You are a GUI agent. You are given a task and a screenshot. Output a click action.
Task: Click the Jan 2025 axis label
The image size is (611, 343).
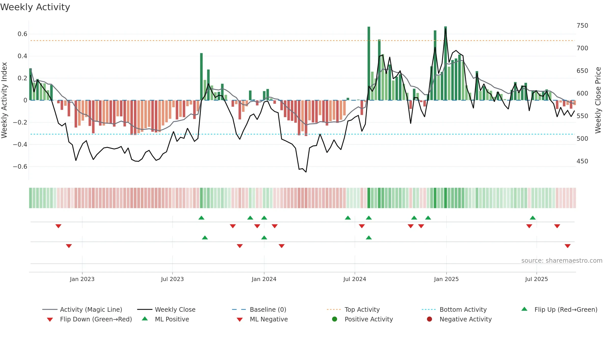(446, 279)
